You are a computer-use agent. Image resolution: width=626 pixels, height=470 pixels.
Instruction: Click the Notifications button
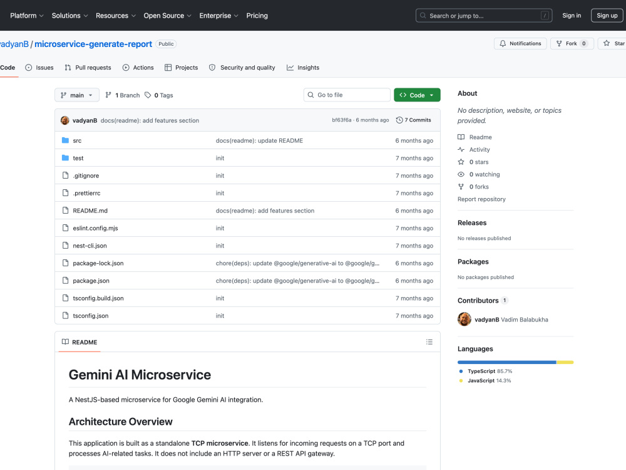click(x=520, y=43)
